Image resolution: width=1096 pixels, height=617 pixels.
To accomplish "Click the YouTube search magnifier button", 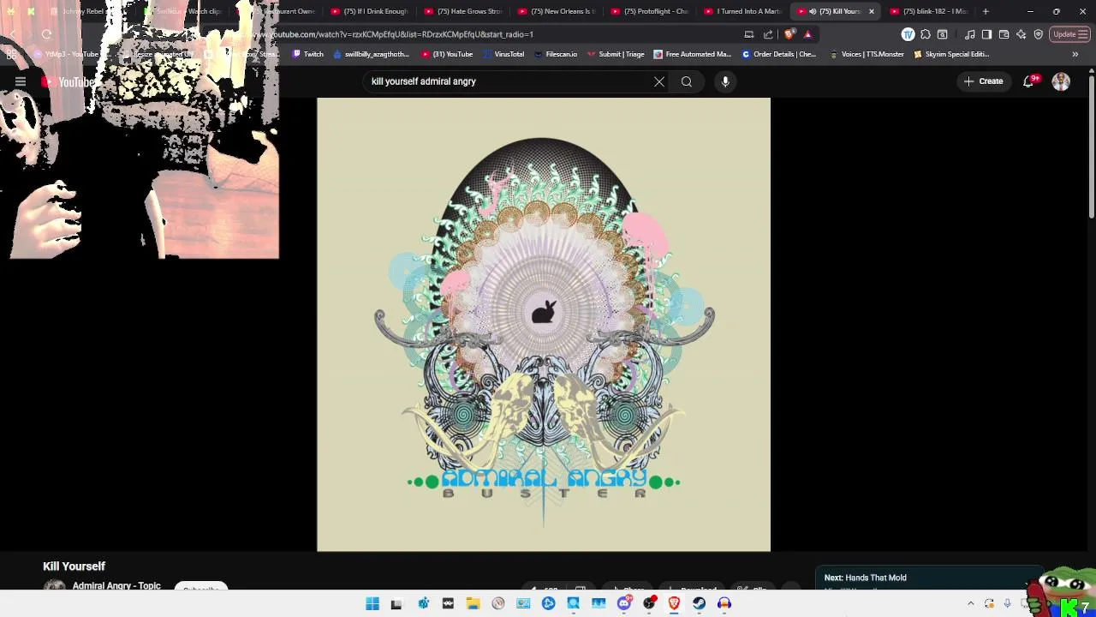I will coord(687,81).
